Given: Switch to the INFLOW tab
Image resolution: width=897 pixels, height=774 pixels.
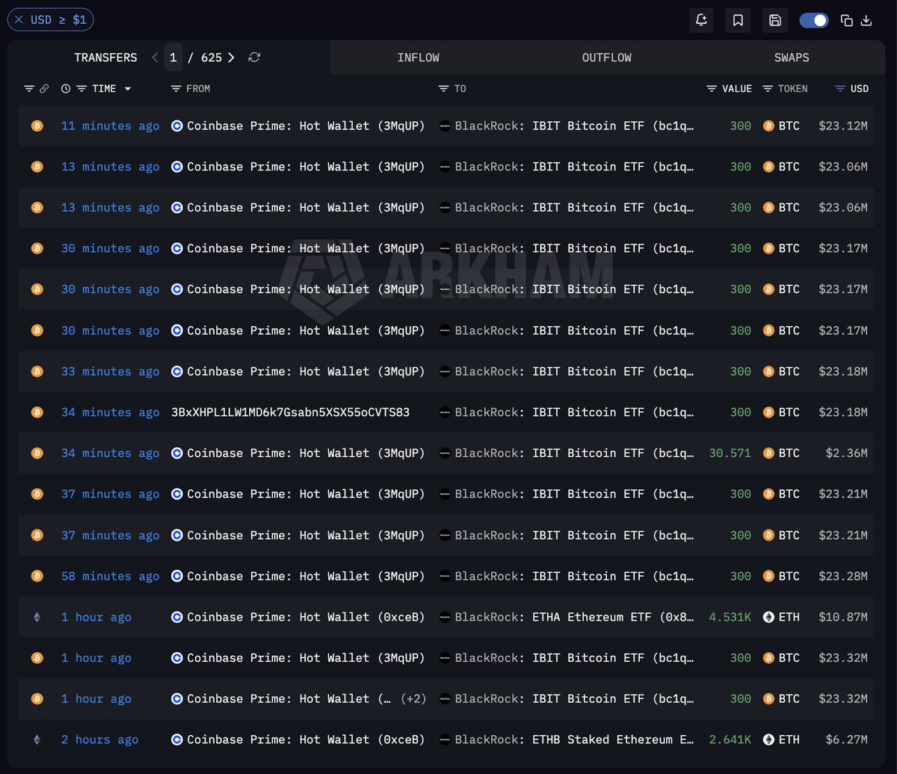Looking at the screenshot, I should 418,58.
